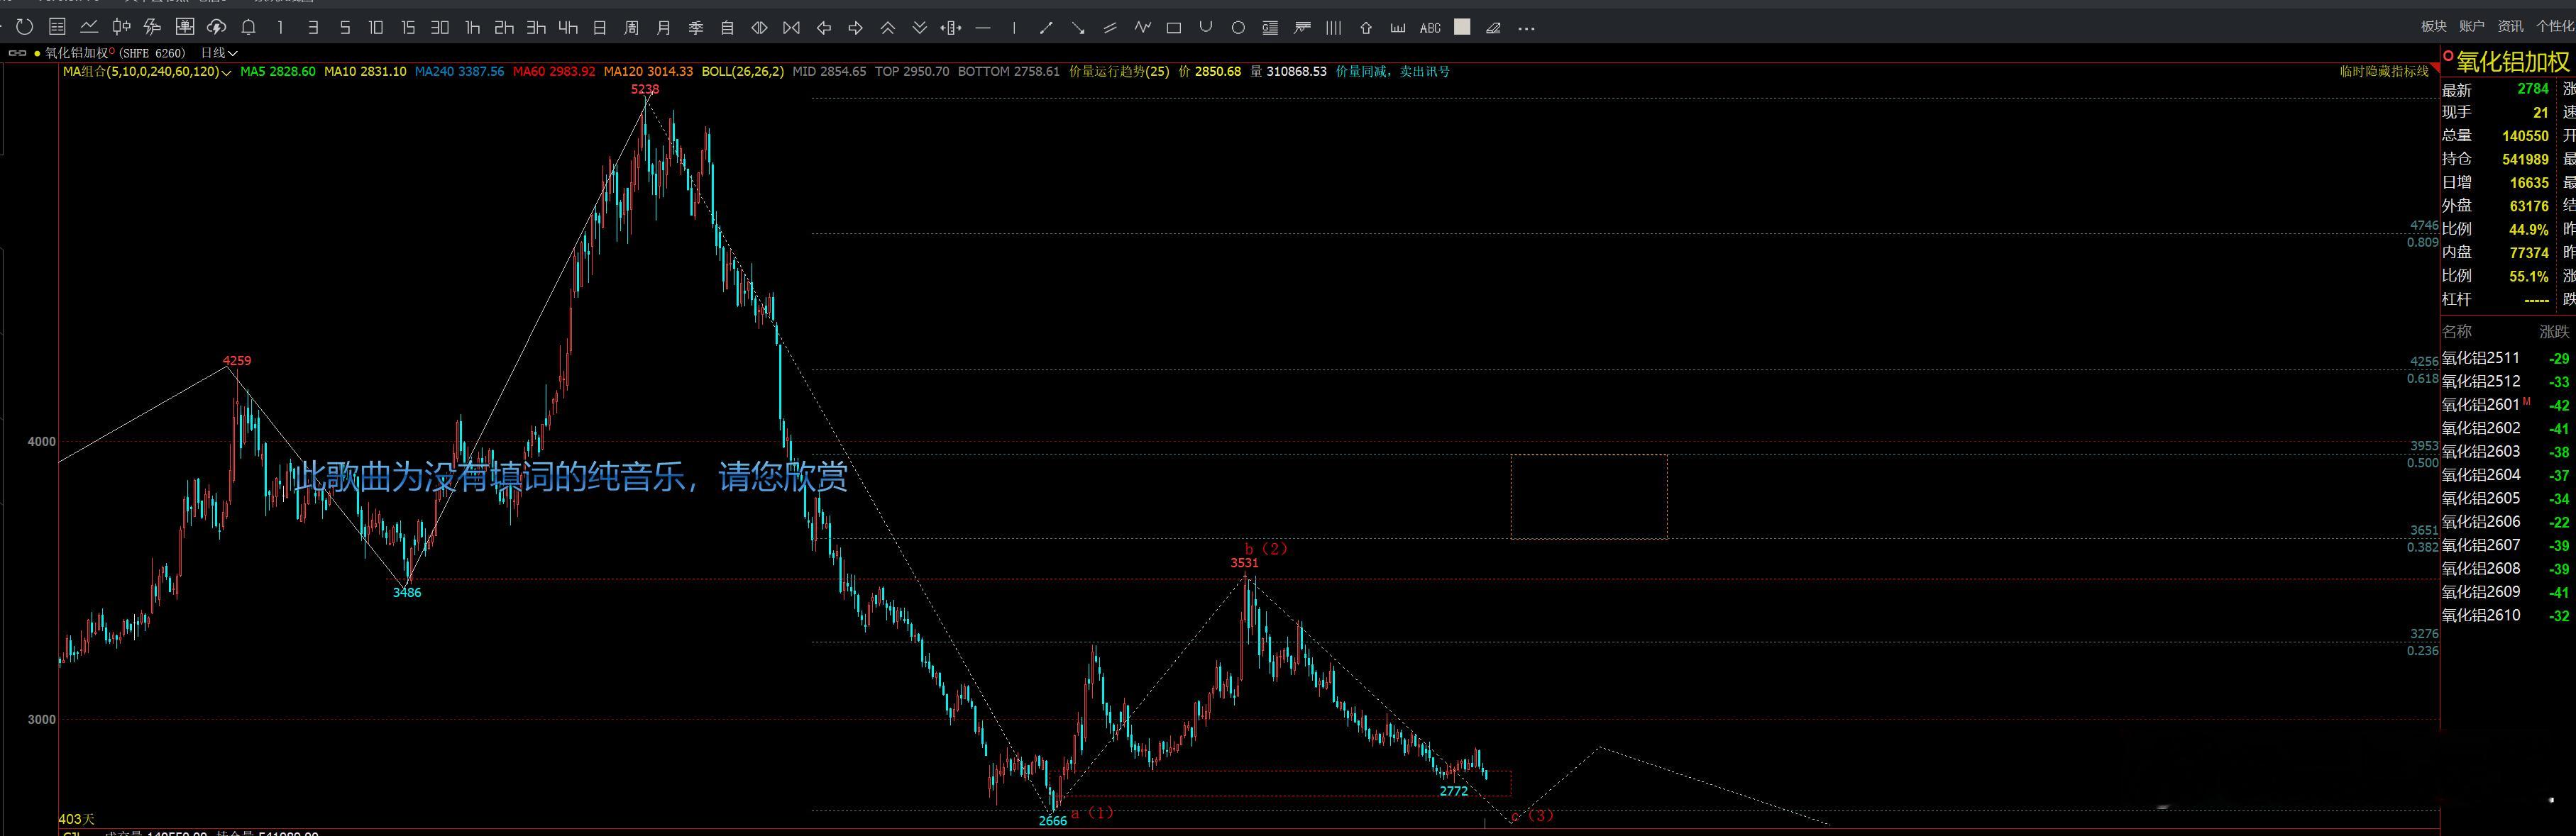Switch chart to the 周 weekly period

(x=631, y=28)
